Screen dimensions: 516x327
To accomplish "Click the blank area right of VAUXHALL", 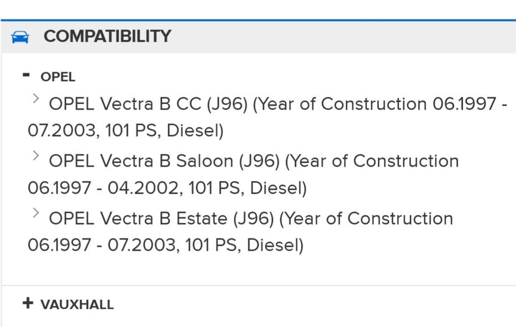I will (312, 304).
